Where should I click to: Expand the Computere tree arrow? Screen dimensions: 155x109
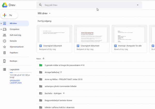coord(1,29)
